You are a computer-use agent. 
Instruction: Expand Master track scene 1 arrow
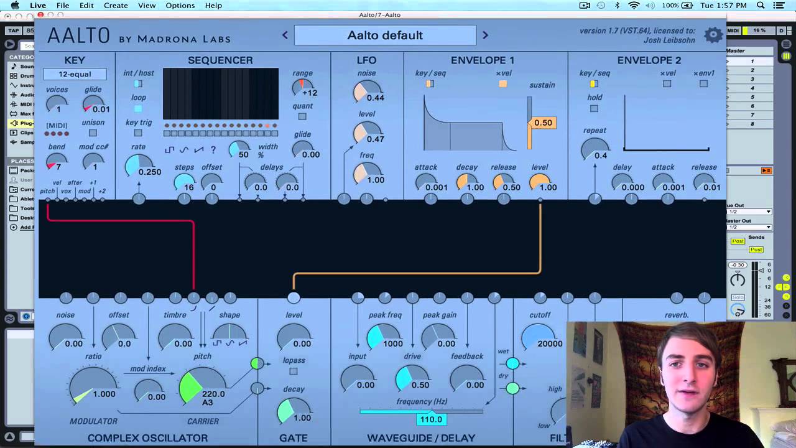(729, 62)
